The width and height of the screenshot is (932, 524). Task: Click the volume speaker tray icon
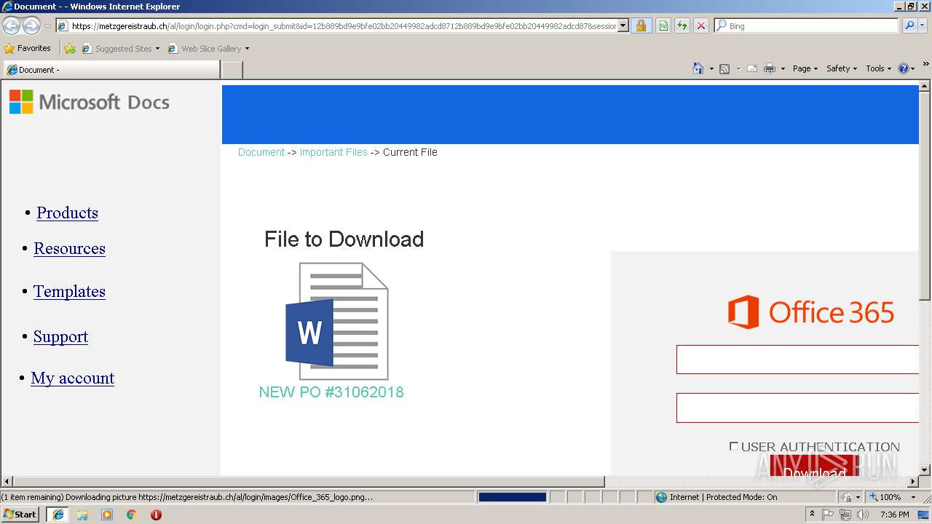click(x=863, y=515)
